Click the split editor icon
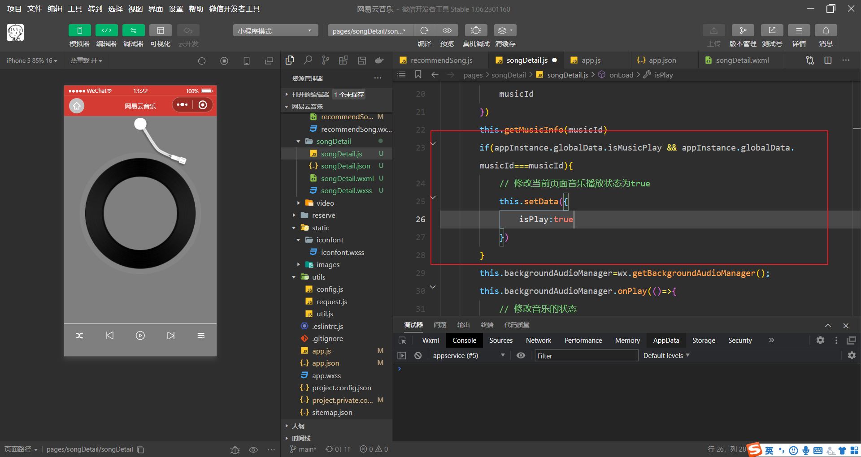 pos(828,60)
